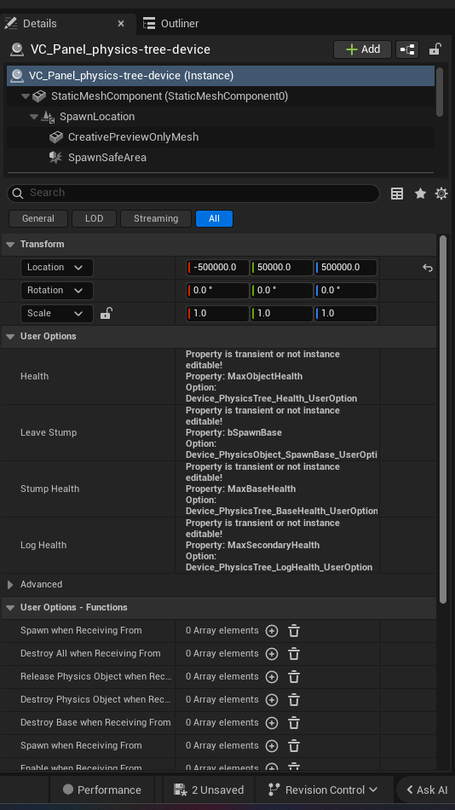Toggle the details panel lock icon

[x=435, y=49]
